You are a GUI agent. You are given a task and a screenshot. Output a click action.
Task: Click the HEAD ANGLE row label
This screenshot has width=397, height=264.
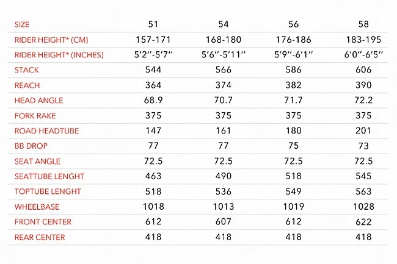[x=38, y=101]
